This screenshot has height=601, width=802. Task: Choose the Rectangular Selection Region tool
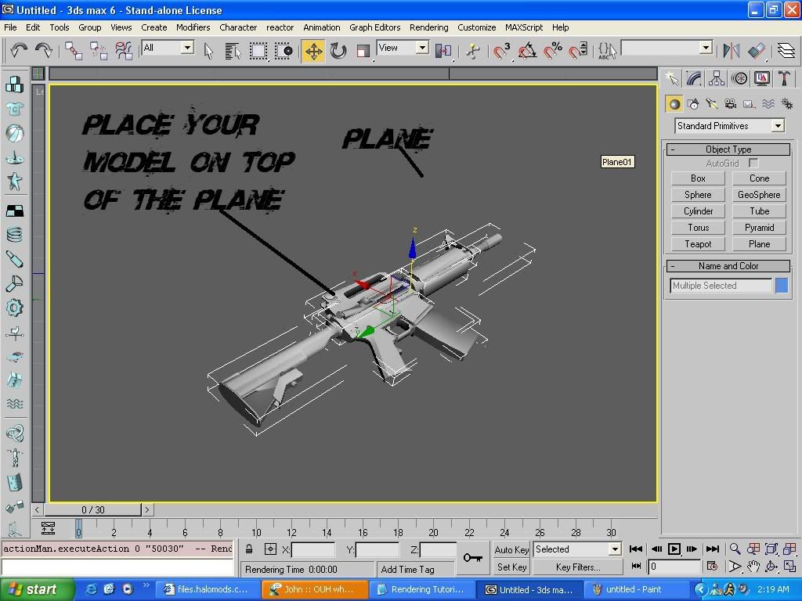(x=258, y=51)
